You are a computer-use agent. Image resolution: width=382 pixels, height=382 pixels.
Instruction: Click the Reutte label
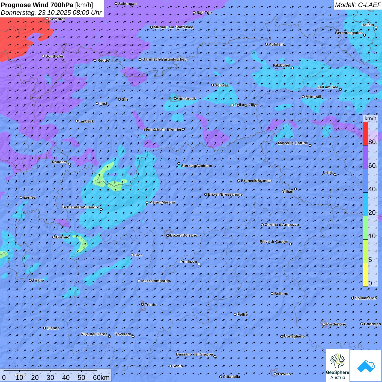[103, 60]
